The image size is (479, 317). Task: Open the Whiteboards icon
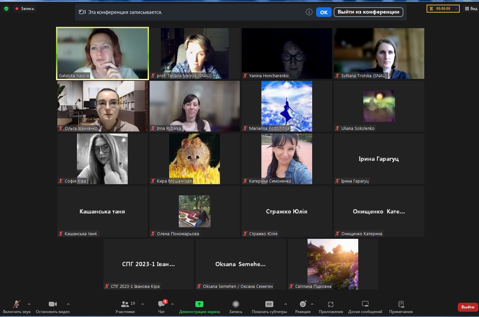click(x=365, y=304)
